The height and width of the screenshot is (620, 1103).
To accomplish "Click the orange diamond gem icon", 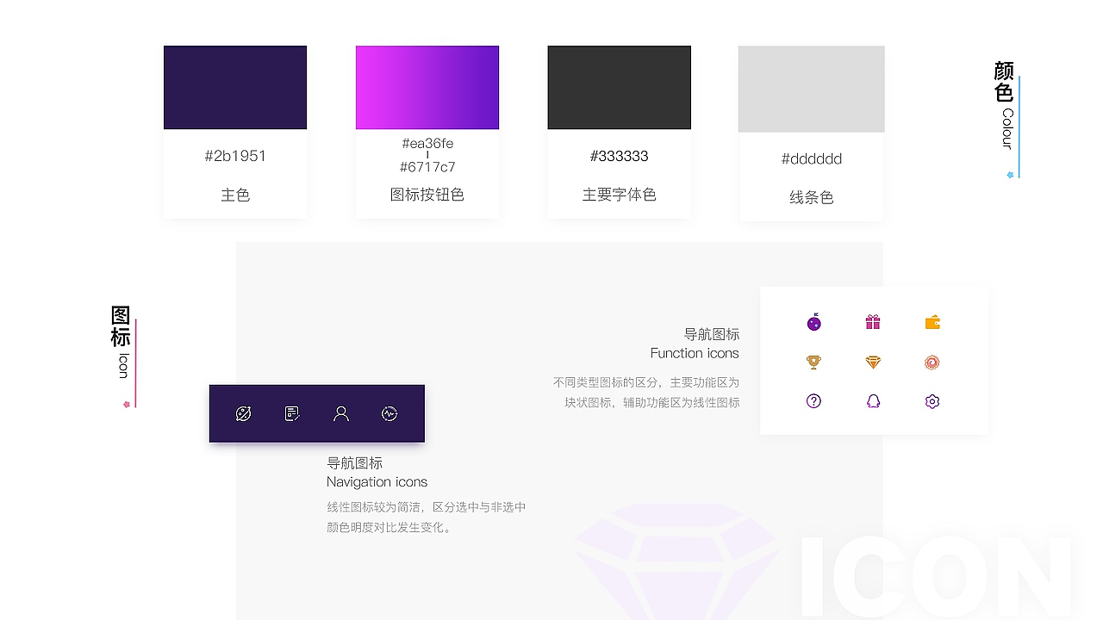I will point(873,363).
